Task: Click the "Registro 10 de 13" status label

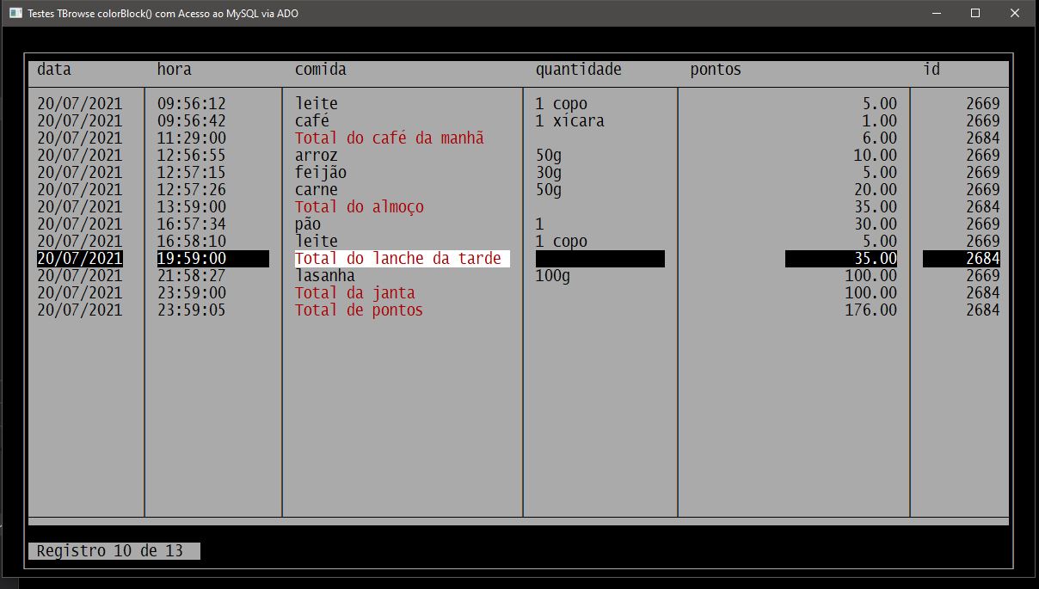Action: click(x=110, y=551)
